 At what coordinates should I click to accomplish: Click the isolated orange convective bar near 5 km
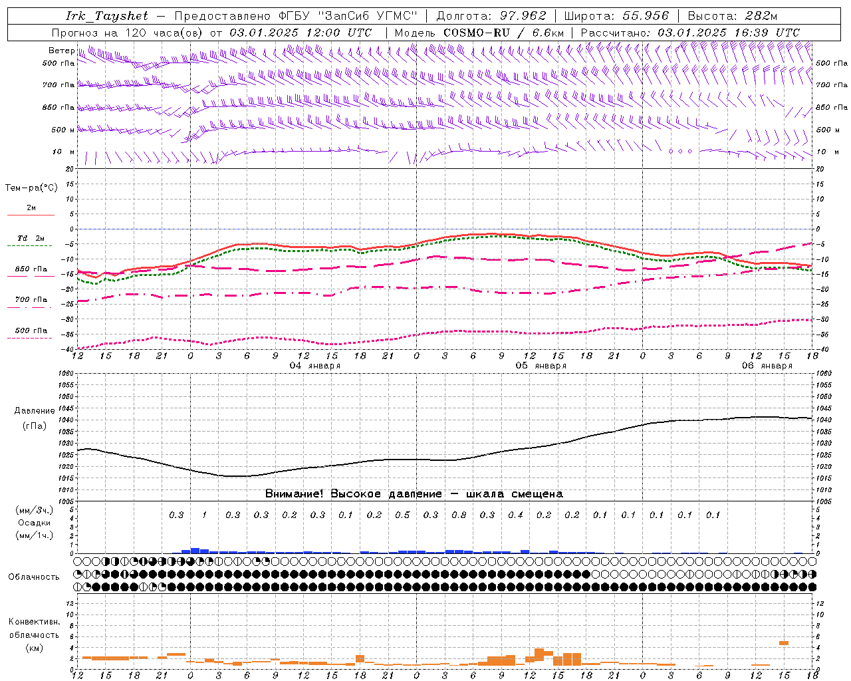point(784,642)
